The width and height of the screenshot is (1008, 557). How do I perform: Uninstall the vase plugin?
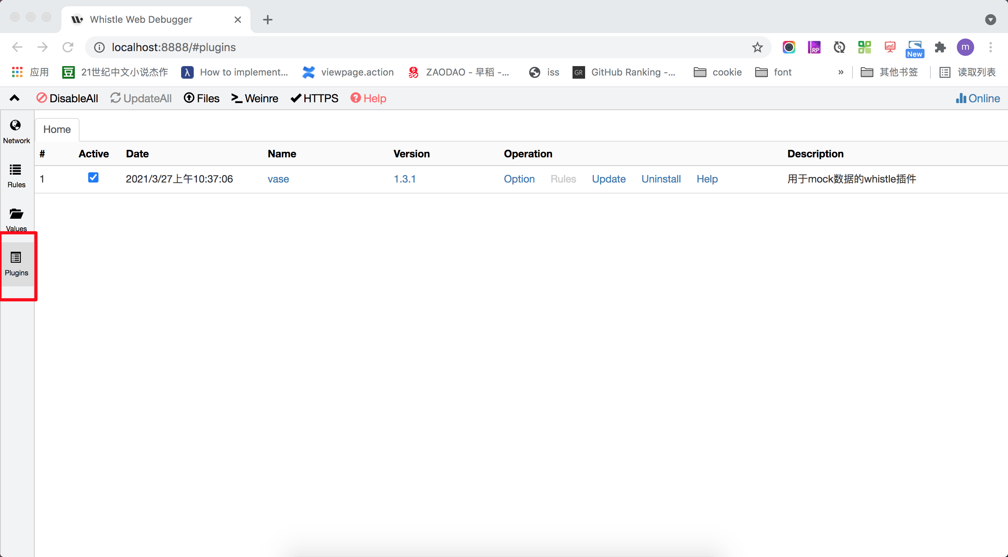(661, 179)
